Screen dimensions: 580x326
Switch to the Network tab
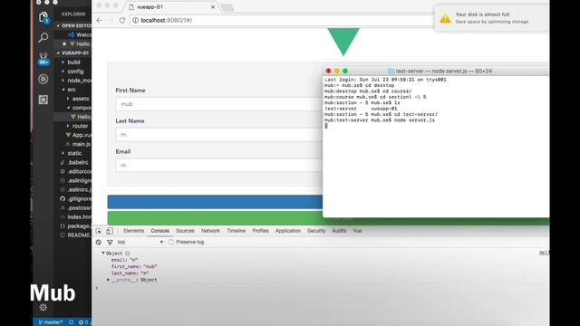210,231
